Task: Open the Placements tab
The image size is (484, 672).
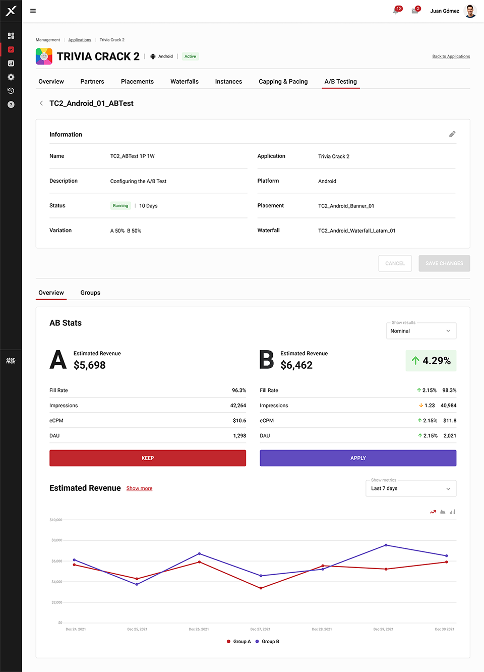Action: coord(137,81)
